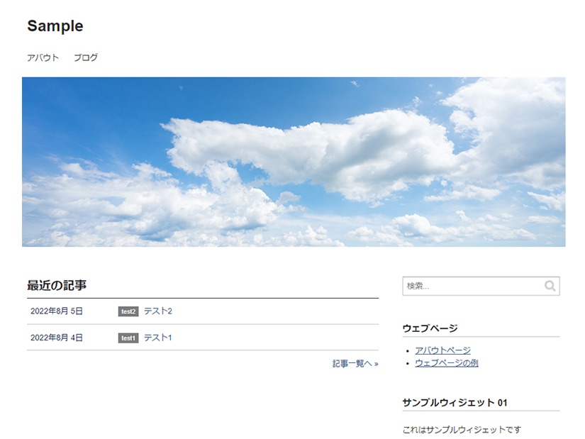Click the search magnifier icon
This screenshot has width=585, height=439.
(x=550, y=286)
